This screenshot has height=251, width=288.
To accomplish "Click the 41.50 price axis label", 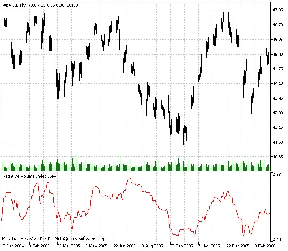I will click(278, 142).
